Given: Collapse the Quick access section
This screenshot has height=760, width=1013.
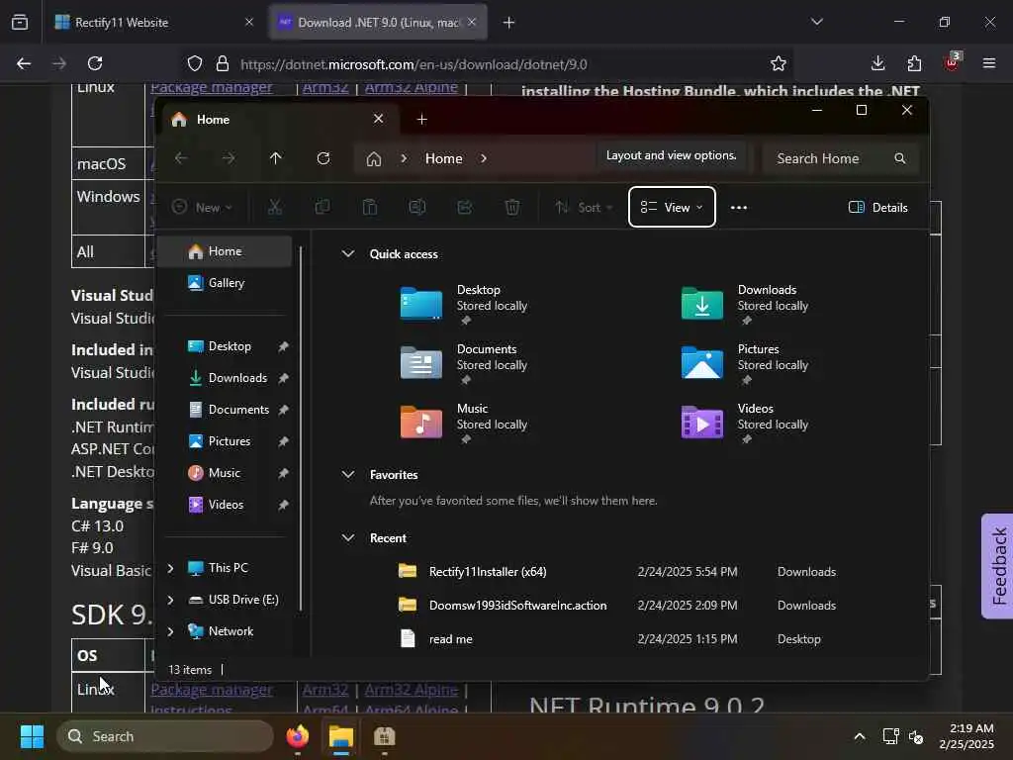Looking at the screenshot, I should [347, 253].
